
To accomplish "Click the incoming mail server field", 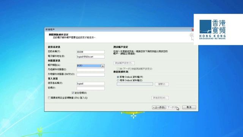I will [x=91, y=70].
